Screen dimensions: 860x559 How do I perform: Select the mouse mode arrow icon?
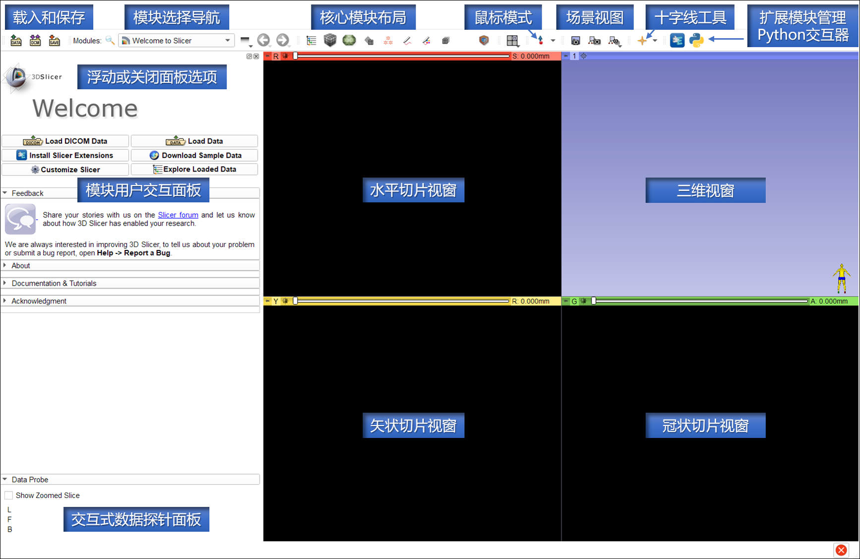click(541, 41)
